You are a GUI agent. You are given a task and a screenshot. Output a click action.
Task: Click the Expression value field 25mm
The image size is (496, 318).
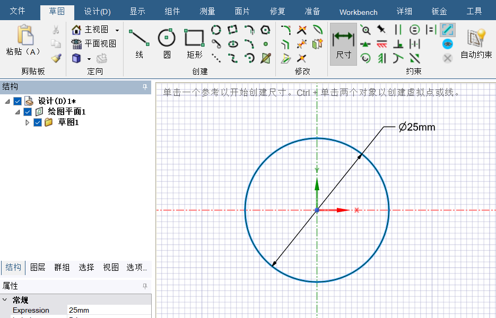coord(109,310)
